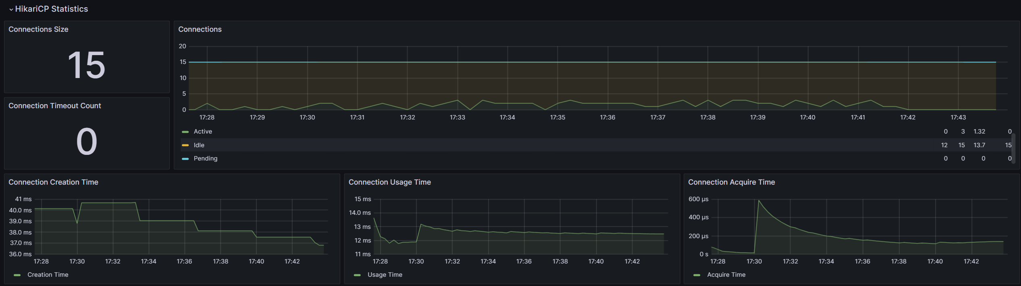
Task: Collapse the HikariCP Statistics row
Action: 48,9
